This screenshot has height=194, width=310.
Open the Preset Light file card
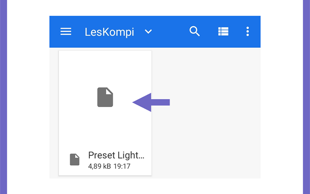pyautogui.click(x=105, y=113)
